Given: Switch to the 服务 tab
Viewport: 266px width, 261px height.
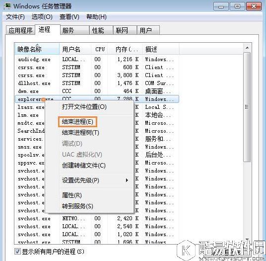Looking at the screenshot, I should [x=74, y=30].
